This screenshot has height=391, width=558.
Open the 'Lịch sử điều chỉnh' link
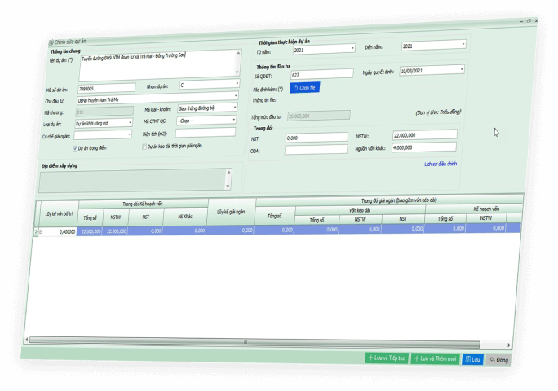coord(441,164)
